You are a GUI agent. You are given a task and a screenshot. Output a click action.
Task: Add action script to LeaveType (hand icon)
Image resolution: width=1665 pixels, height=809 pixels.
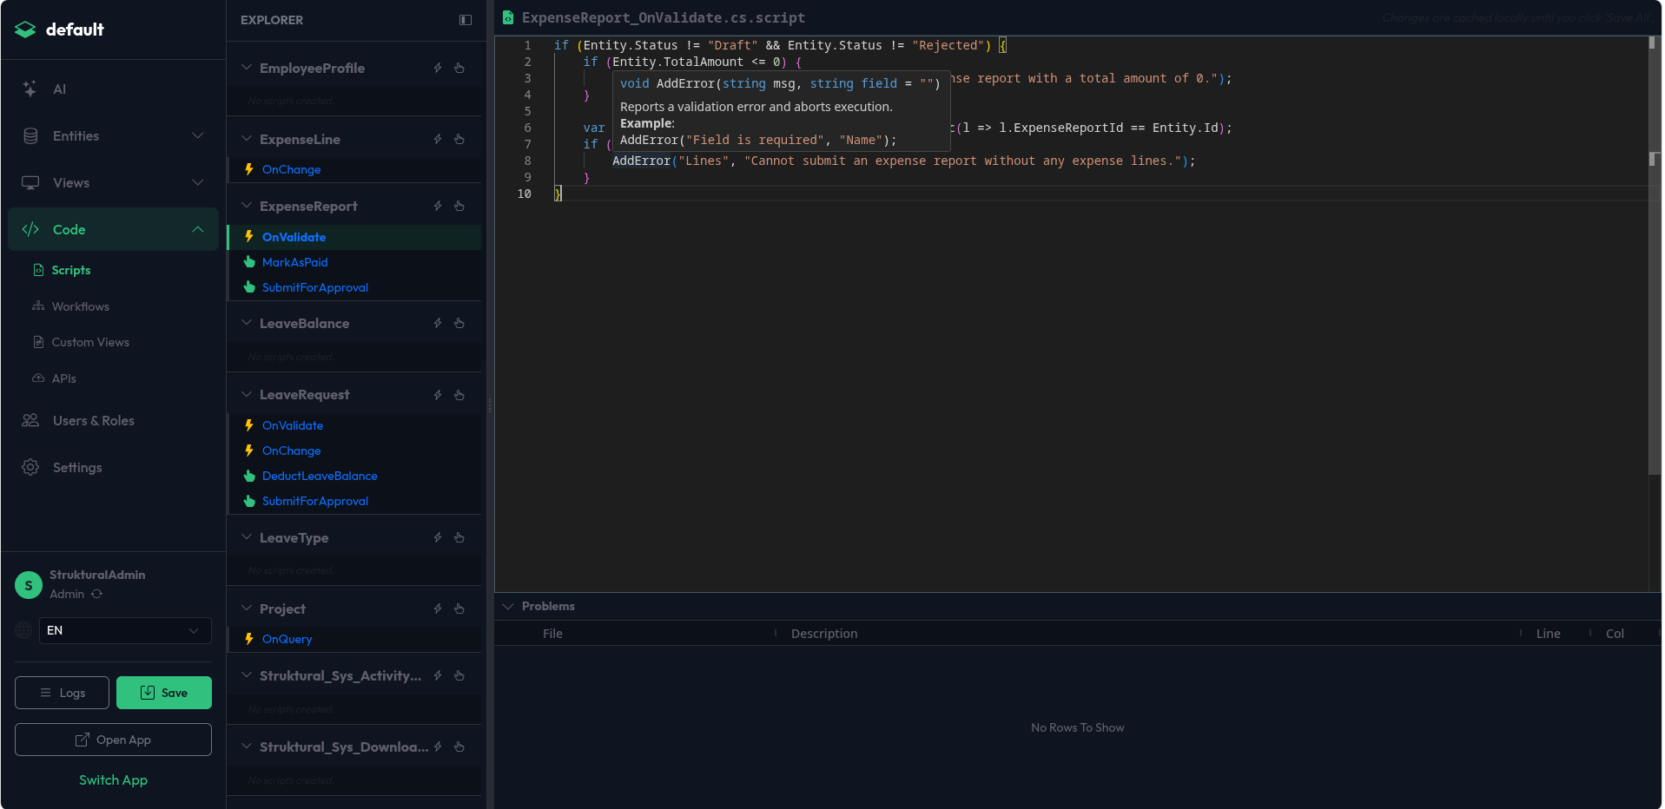coord(459,537)
